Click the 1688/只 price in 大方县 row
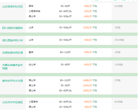This screenshot has height=111, width=139. click(x=87, y=80)
